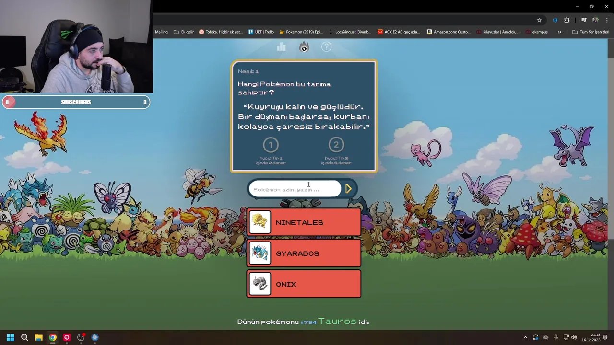Switch to Chrome in the taskbar
This screenshot has height=345, width=614.
[53, 337]
